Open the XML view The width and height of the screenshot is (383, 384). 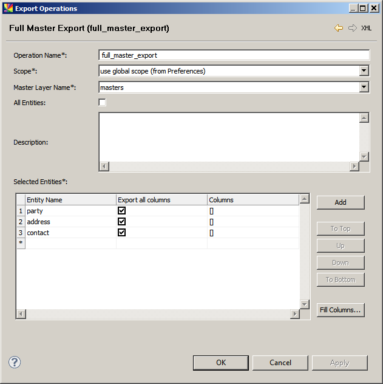[x=367, y=28]
